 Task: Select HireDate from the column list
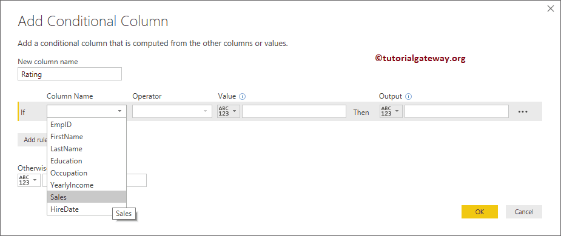coord(87,209)
